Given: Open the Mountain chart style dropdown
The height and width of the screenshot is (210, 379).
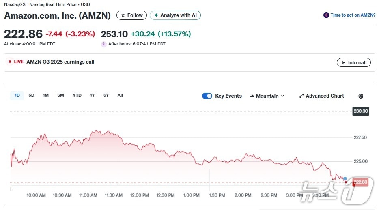Looking at the screenshot, I should [x=267, y=96].
